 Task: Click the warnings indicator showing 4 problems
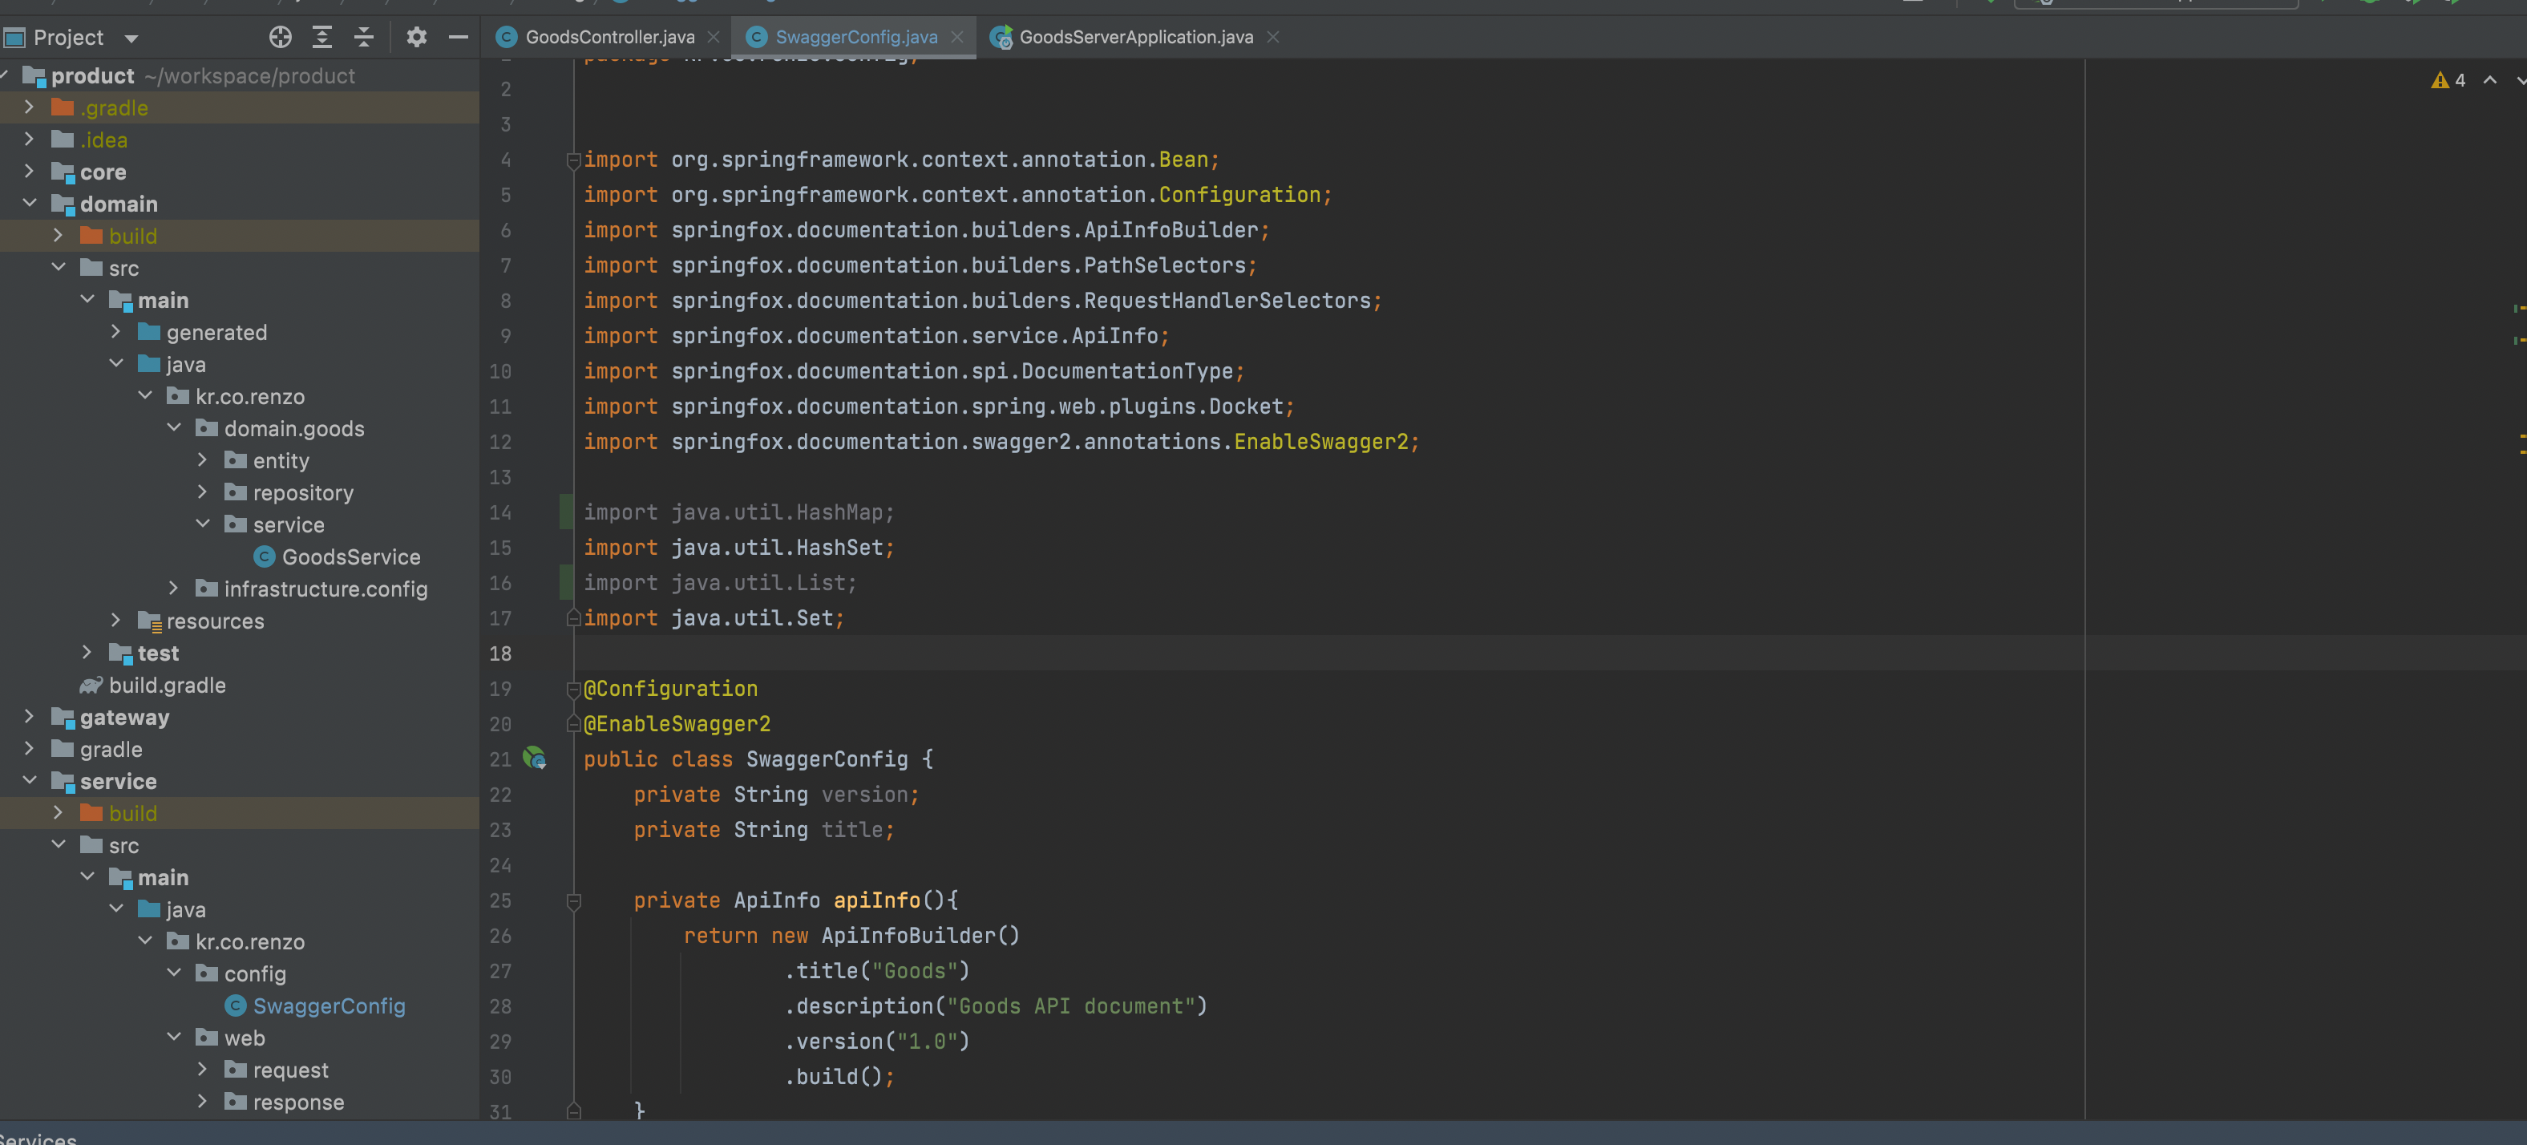[2448, 80]
